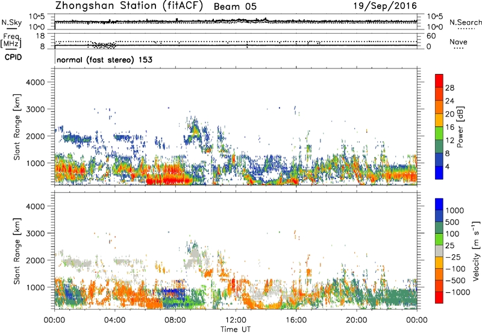Pick the Power colorbar segment between 20 and 24
The image size is (482, 333).
(439, 107)
